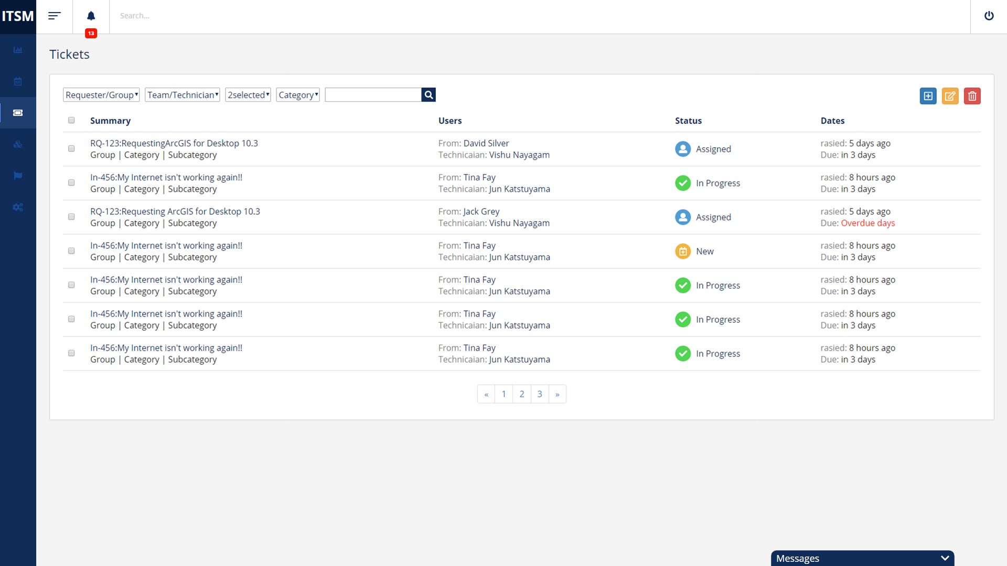Open the settings gears icon in sidebar
Screen dimensions: 1007x566
coord(18,207)
